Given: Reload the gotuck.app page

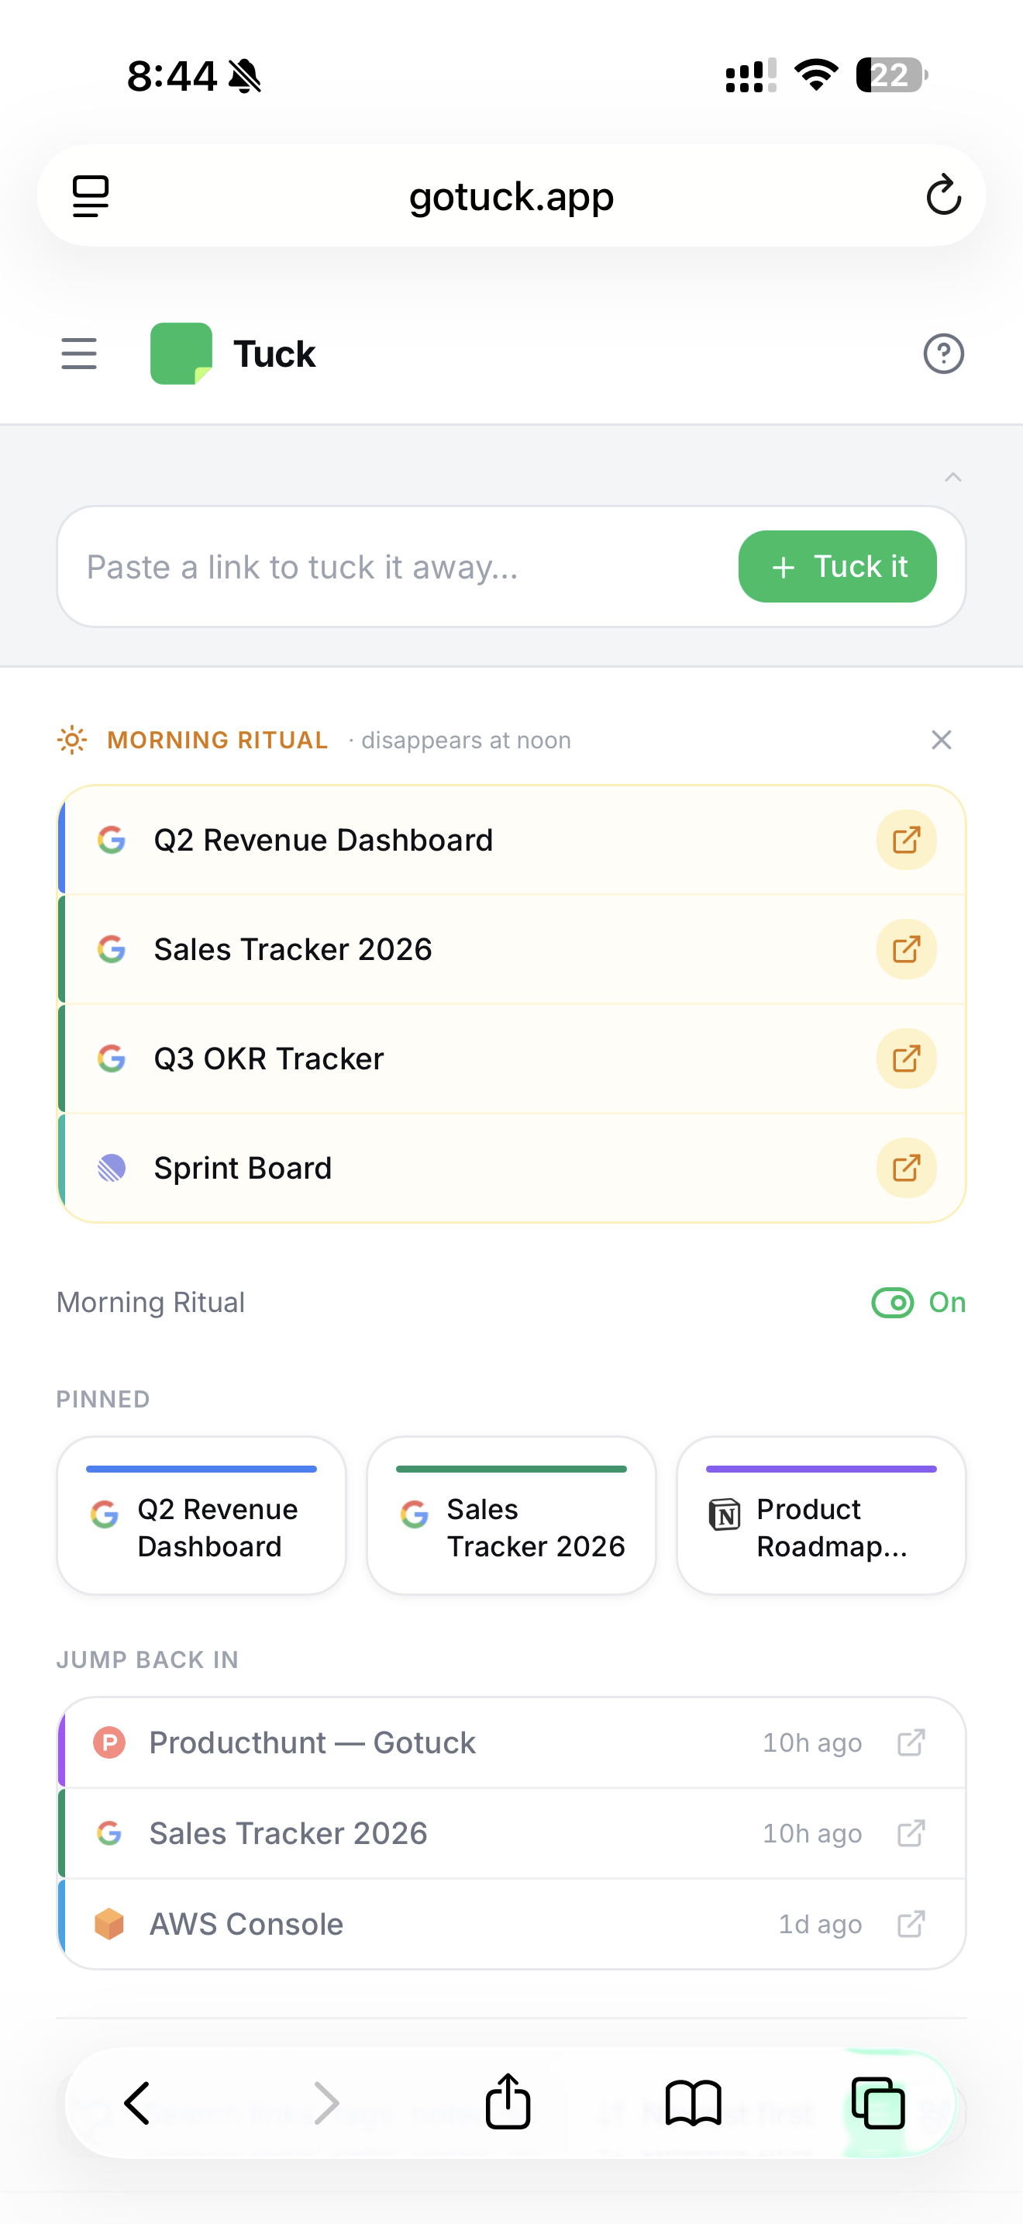Looking at the screenshot, I should coord(942,195).
